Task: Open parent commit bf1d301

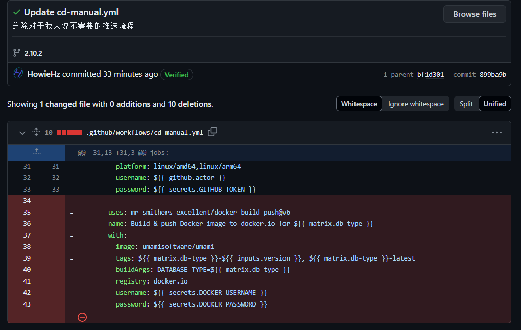Action: tap(430, 75)
